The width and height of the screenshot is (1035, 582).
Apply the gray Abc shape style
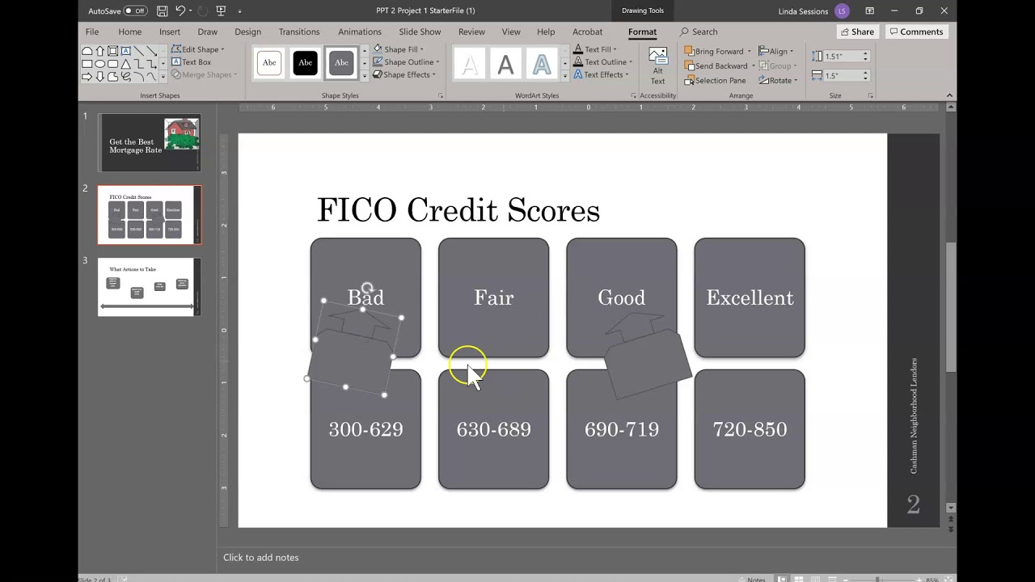pos(341,62)
